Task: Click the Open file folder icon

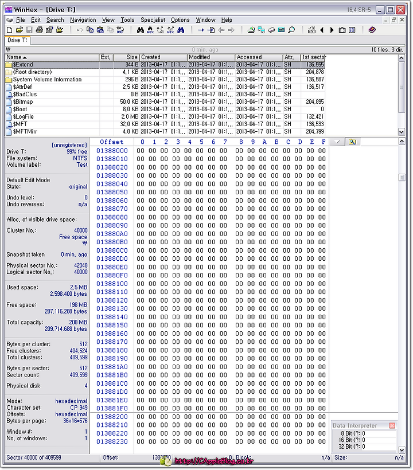Action: tap(19, 30)
